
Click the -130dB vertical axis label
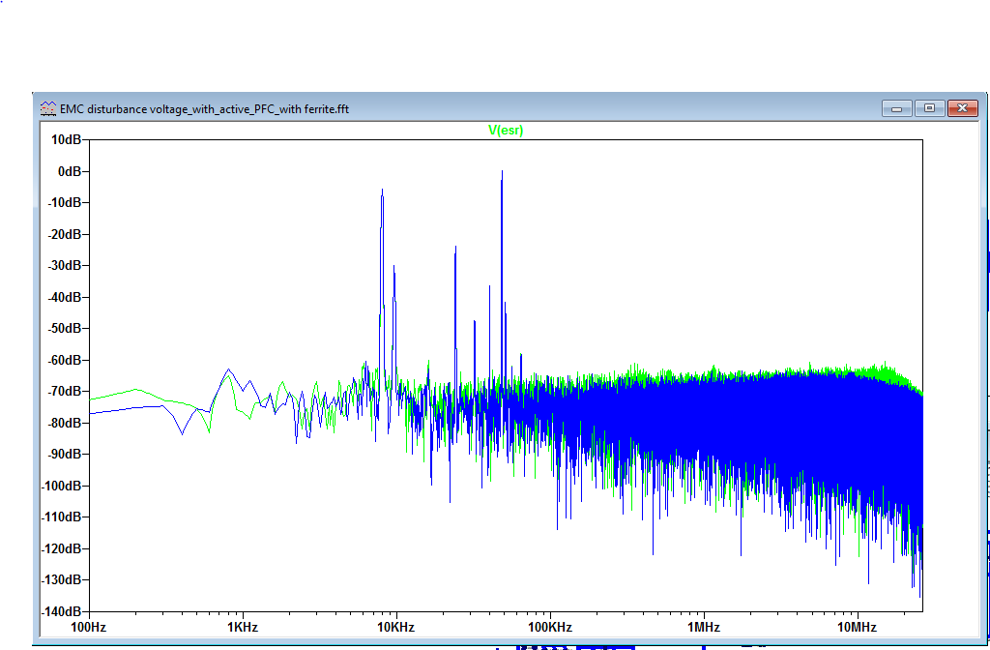pos(62,580)
